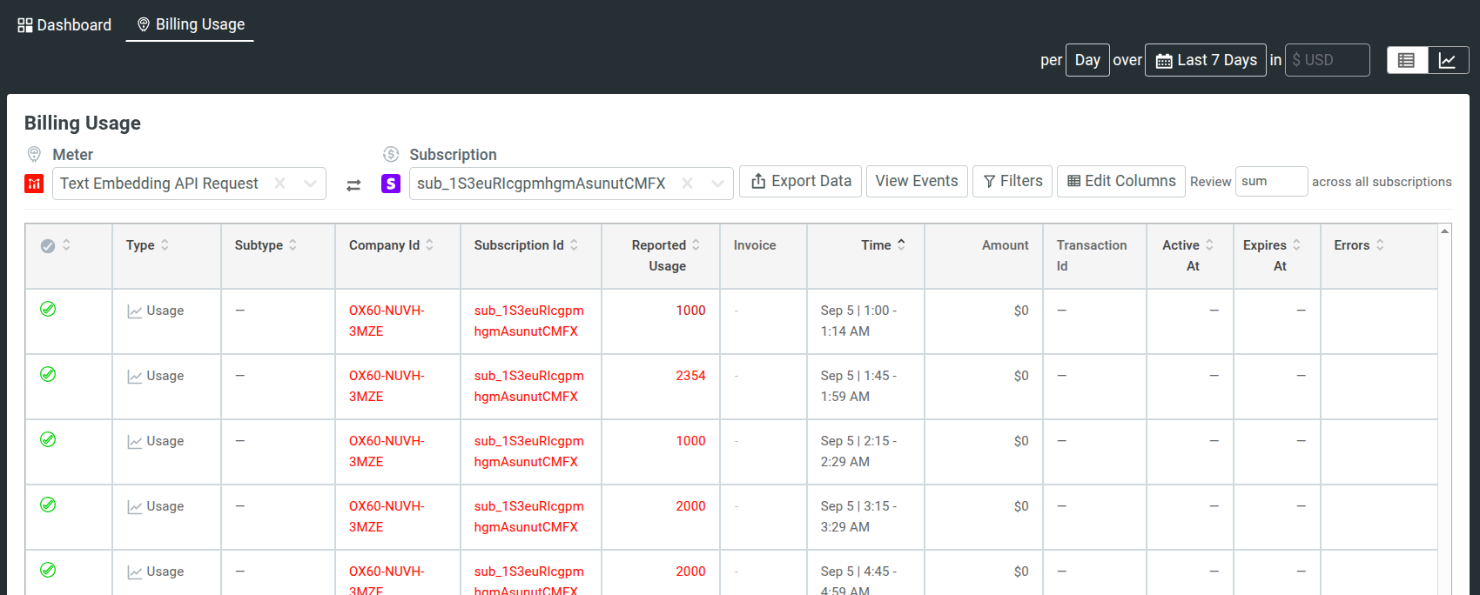Click reported usage value 2354
This screenshot has width=1480, height=595.
tap(690, 376)
